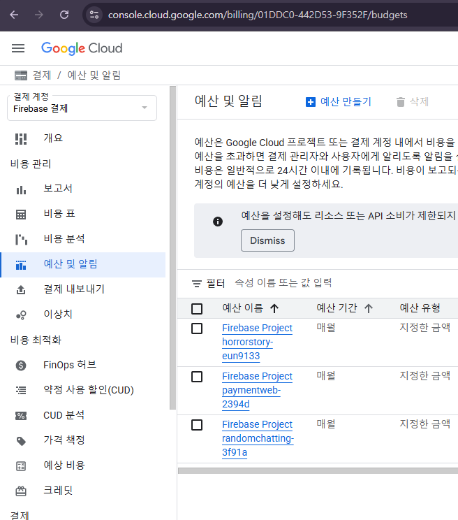
Task: Click the plus icon of 예산 만들기
Action: click(310, 102)
